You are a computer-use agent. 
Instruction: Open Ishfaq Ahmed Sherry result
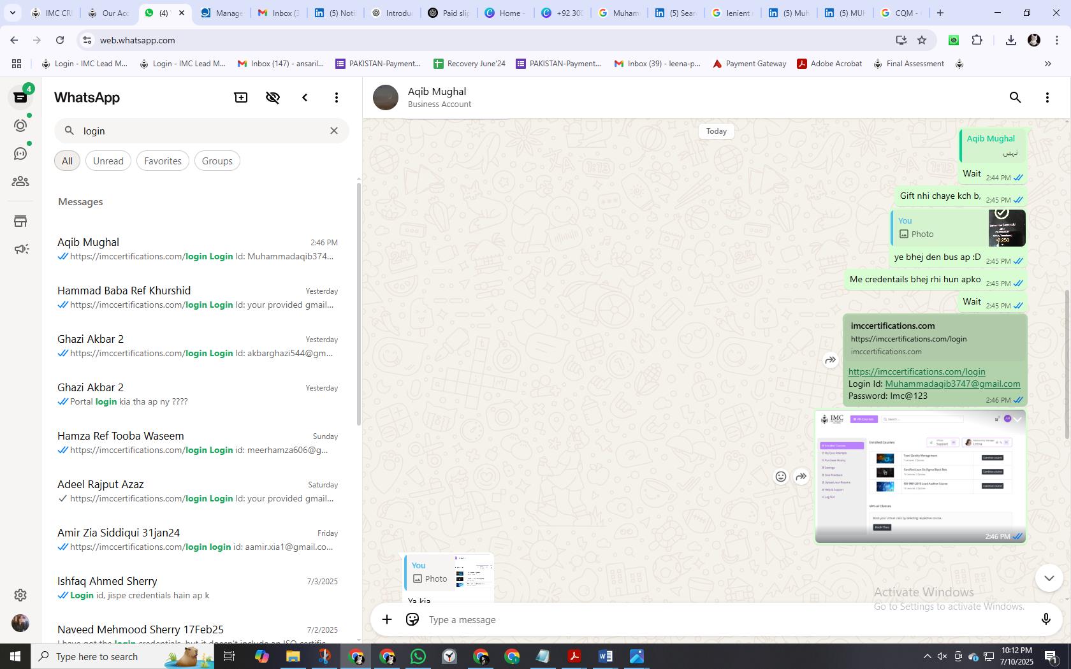click(x=198, y=588)
